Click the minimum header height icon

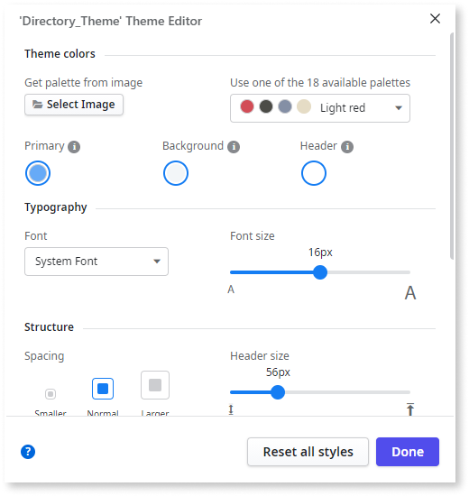tap(231, 409)
